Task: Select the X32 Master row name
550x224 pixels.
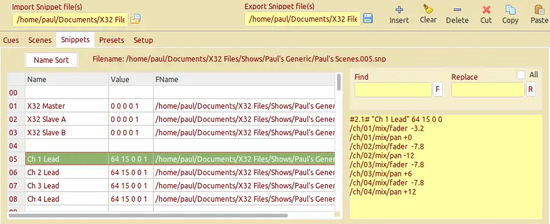Action: (x=47, y=106)
